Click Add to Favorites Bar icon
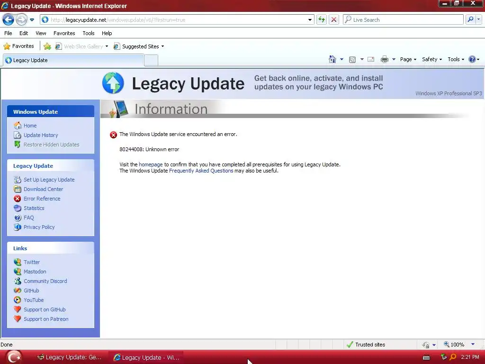The width and height of the screenshot is (485, 364). tap(47, 46)
